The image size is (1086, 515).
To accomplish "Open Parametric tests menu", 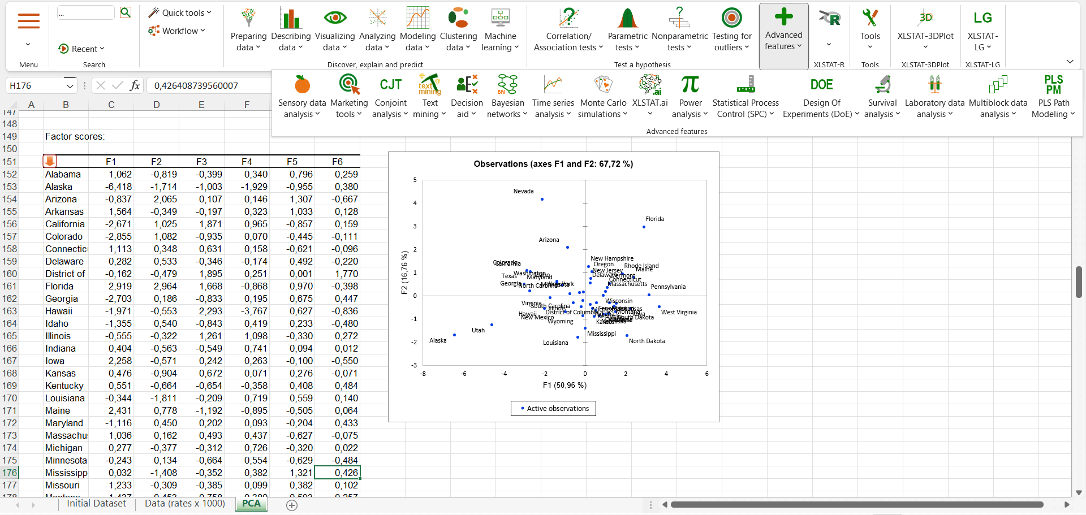I will click(627, 31).
